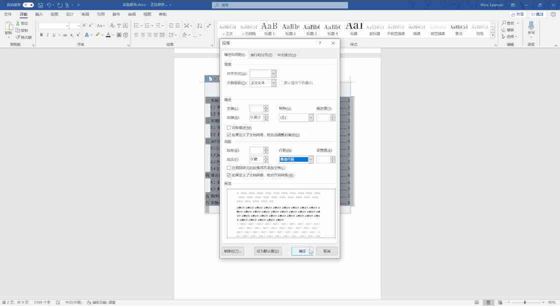Click the Undo arrow in title bar

click(x=49, y=5)
